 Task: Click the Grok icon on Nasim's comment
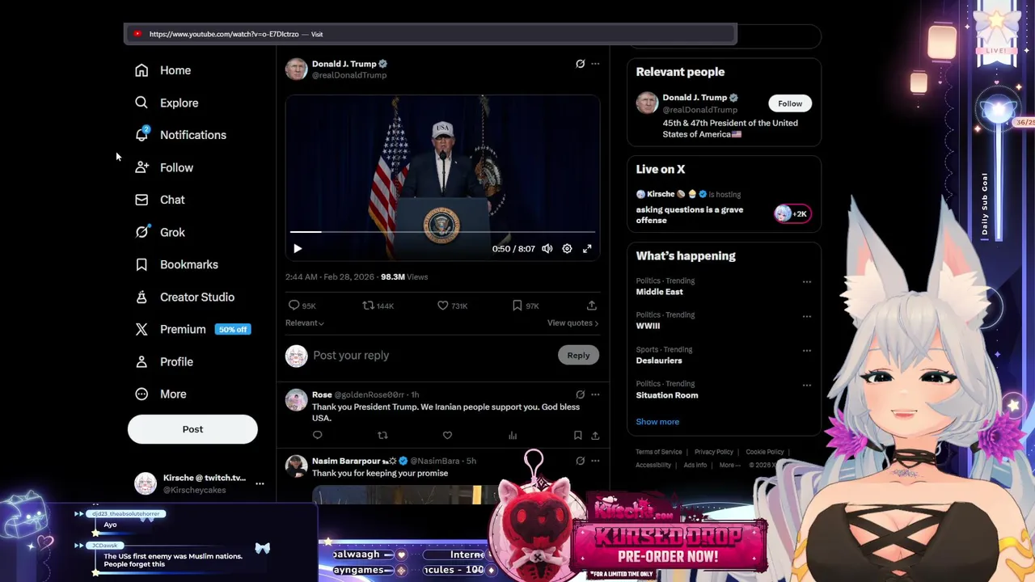pos(580,461)
